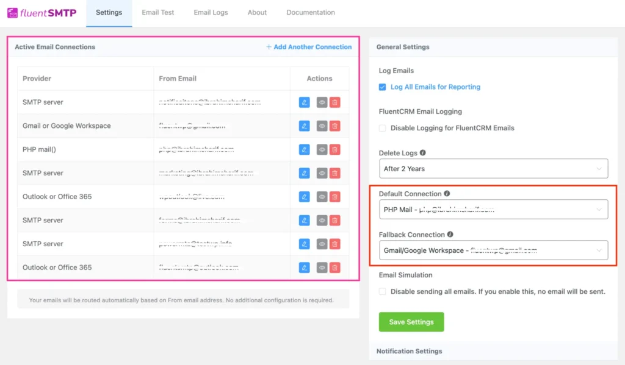Delete the Outlook outlook.com connection
The image size is (625, 365).
pyautogui.click(x=335, y=268)
